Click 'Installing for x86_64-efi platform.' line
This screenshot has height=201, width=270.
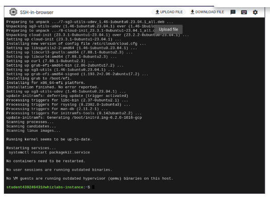pos(45,83)
